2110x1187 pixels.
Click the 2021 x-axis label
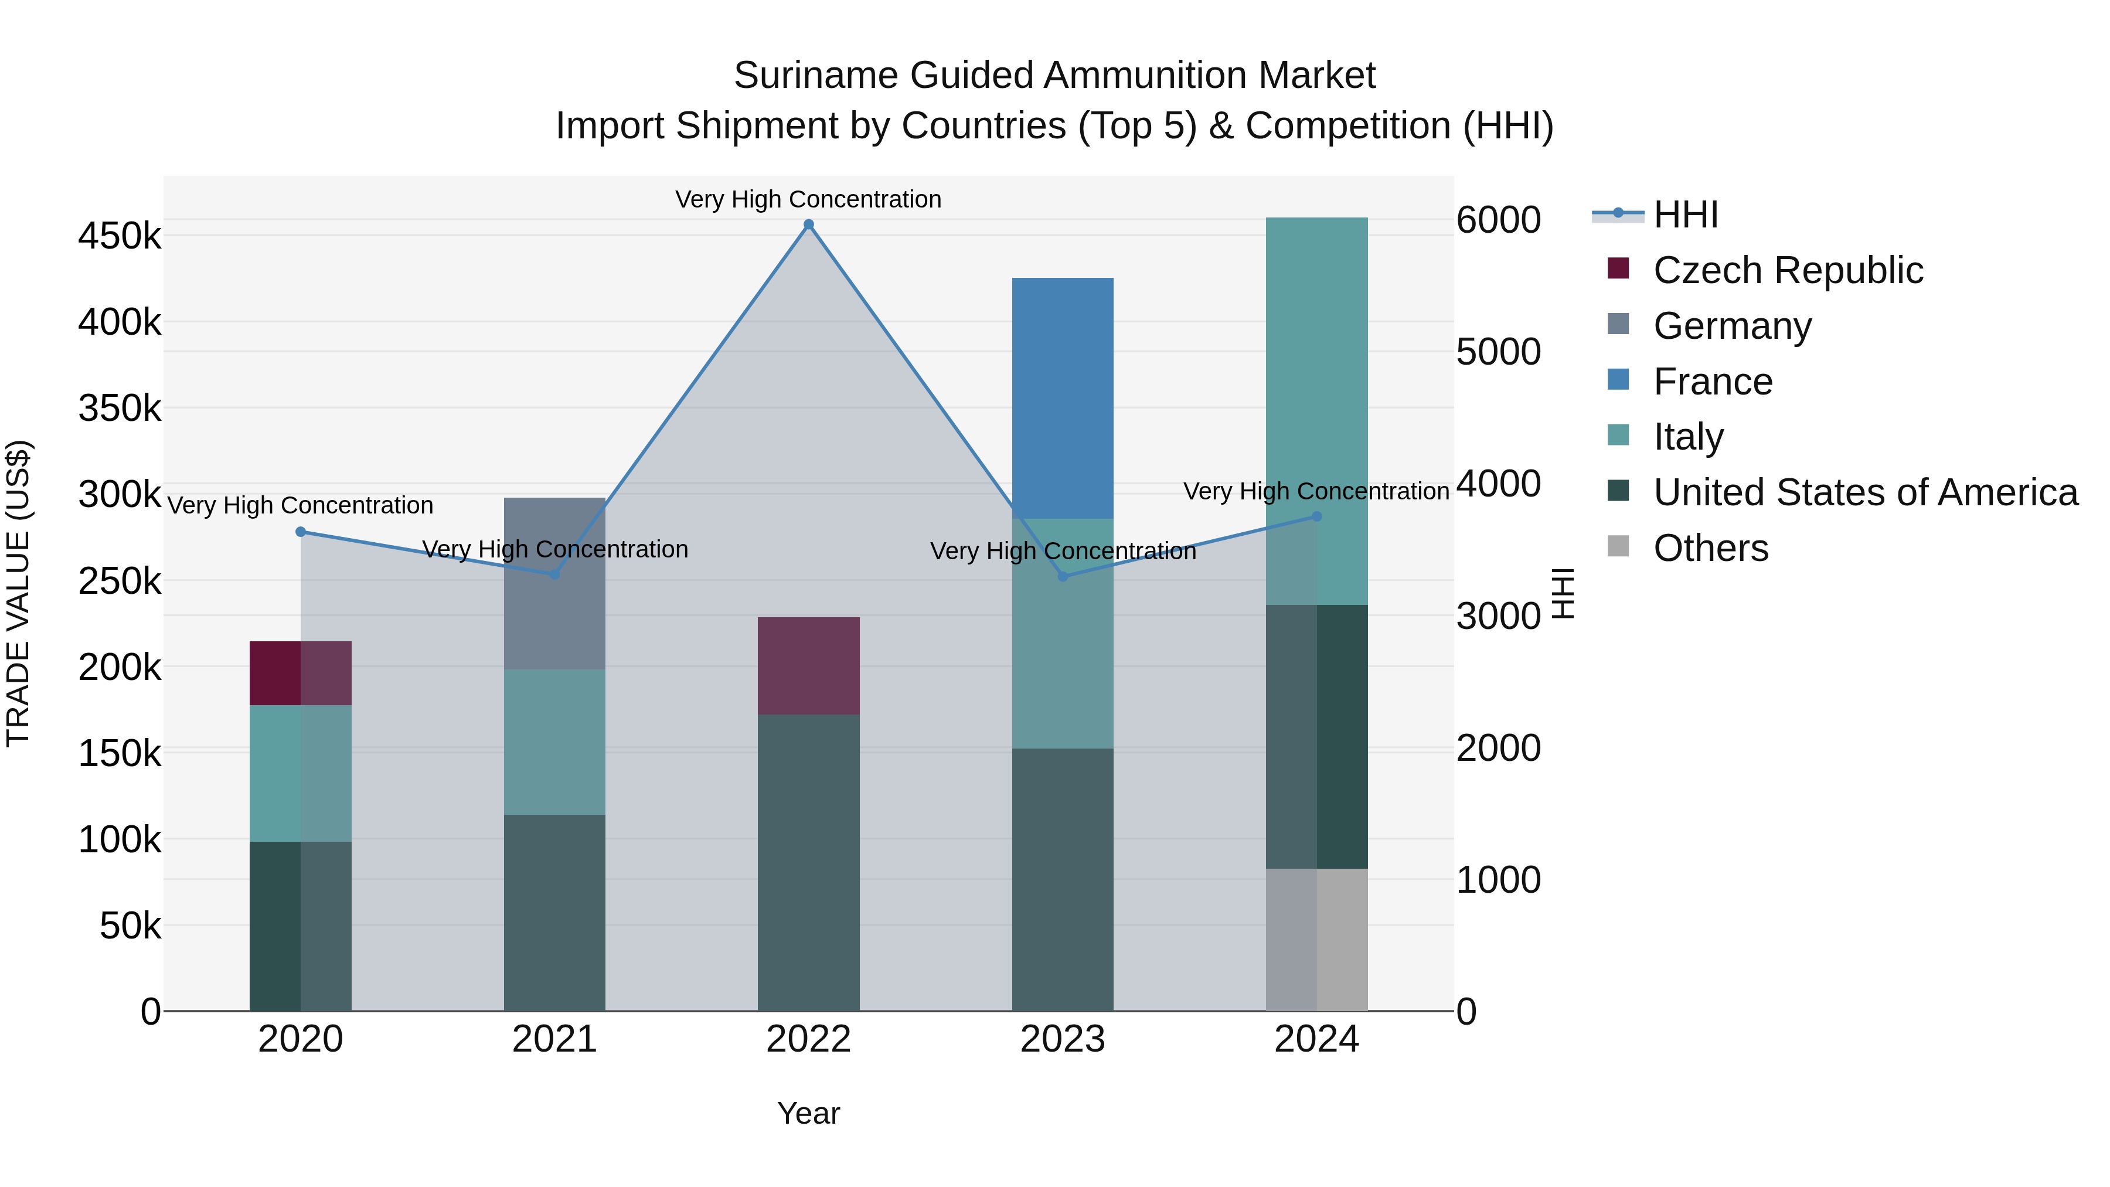pos(554,1039)
